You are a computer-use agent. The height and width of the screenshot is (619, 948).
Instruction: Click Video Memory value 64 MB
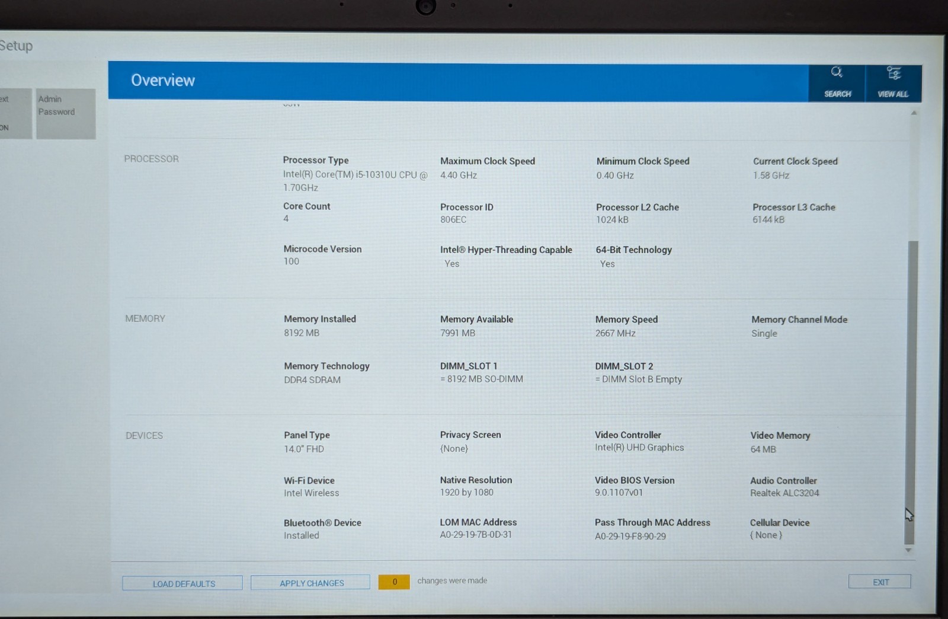(763, 449)
